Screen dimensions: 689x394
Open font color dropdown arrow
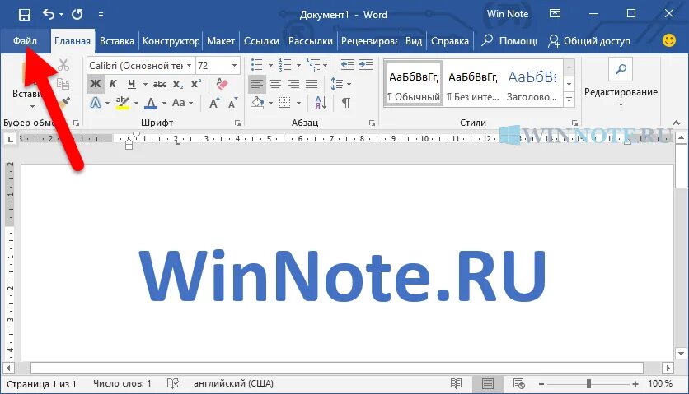click(164, 104)
